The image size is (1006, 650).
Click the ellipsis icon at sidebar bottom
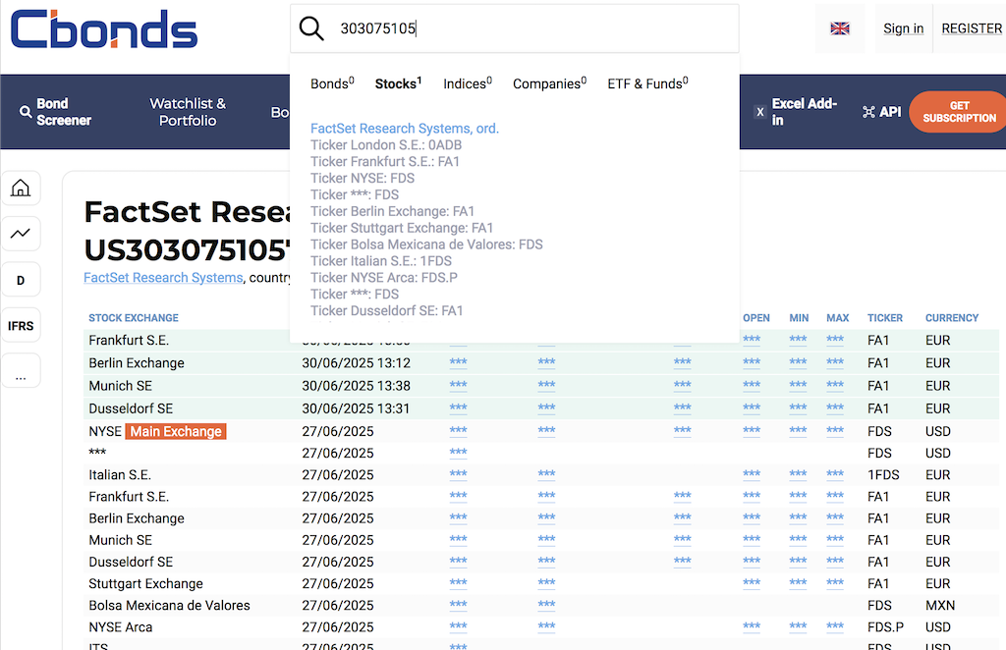21,370
